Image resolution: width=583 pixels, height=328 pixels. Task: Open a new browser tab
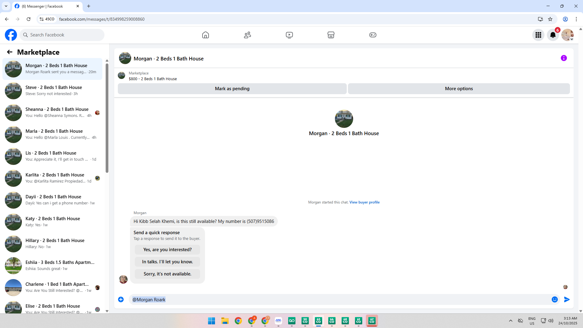(89, 6)
